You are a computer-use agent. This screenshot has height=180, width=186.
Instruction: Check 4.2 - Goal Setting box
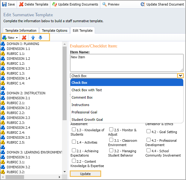(148, 131)
